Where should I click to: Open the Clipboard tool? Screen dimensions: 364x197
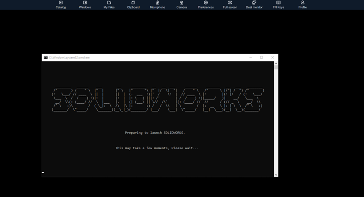click(x=133, y=5)
